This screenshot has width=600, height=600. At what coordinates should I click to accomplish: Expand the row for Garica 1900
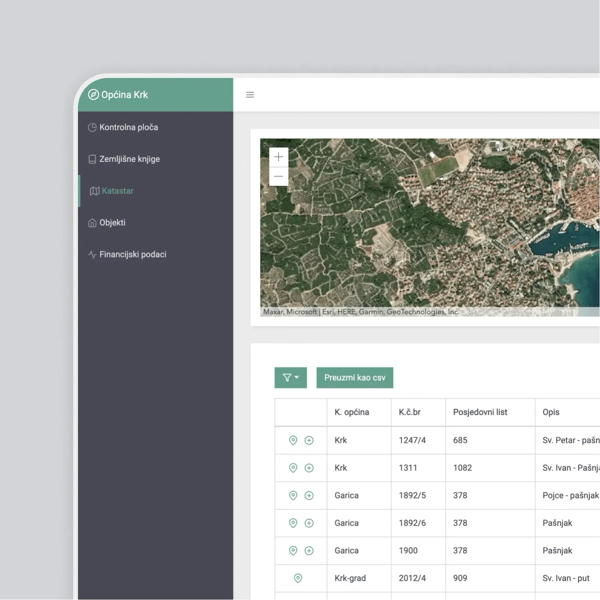click(308, 550)
